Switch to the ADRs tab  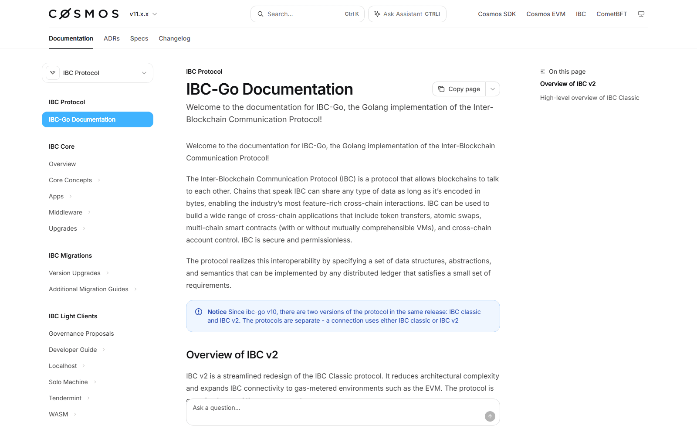(112, 38)
